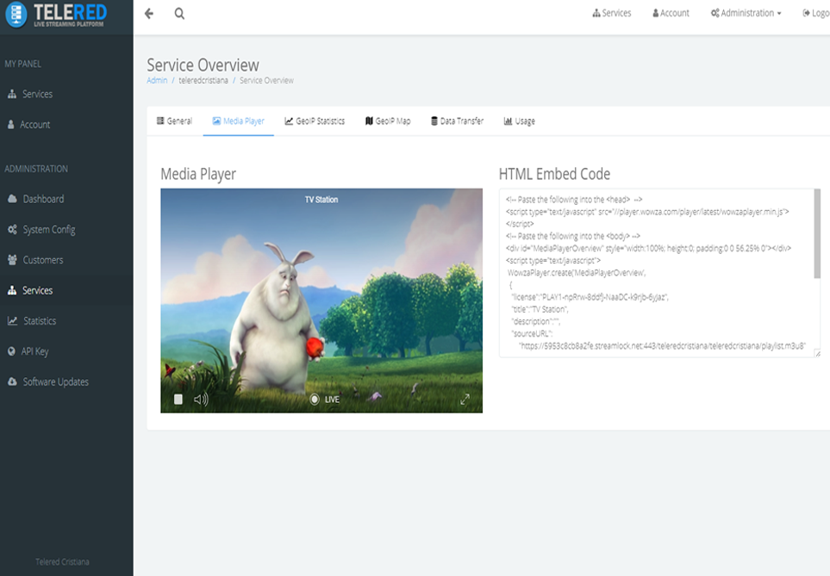Open search with the magnifier icon
Screen dimensions: 830x576
click(179, 13)
